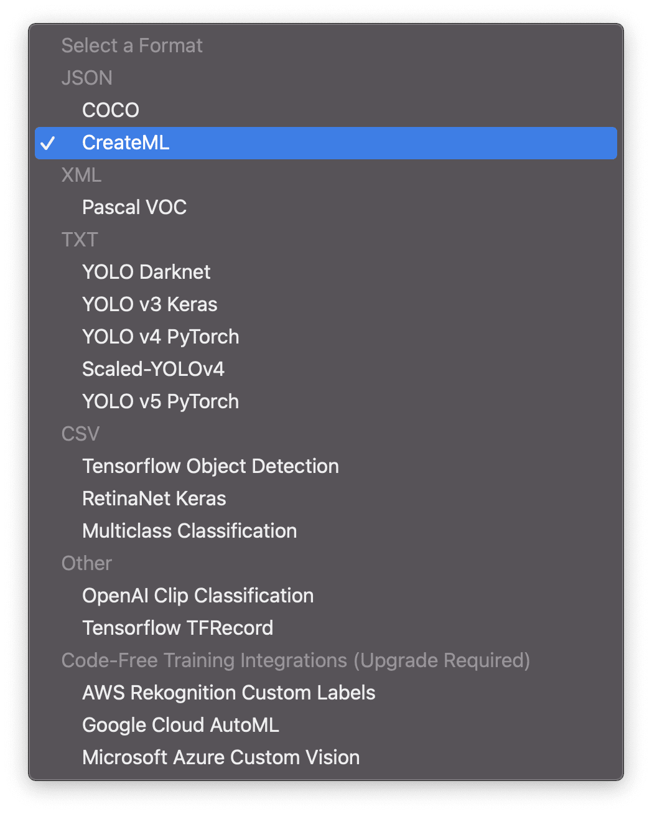Choose Tensorflow TFRecord format
Image resolution: width=652 pixels, height=814 pixels.
[x=177, y=628]
